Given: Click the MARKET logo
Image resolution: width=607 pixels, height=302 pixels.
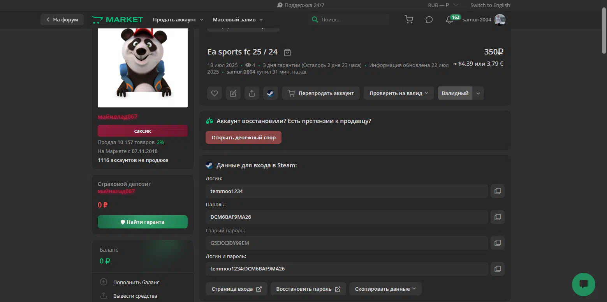Looking at the screenshot, I should [117, 19].
